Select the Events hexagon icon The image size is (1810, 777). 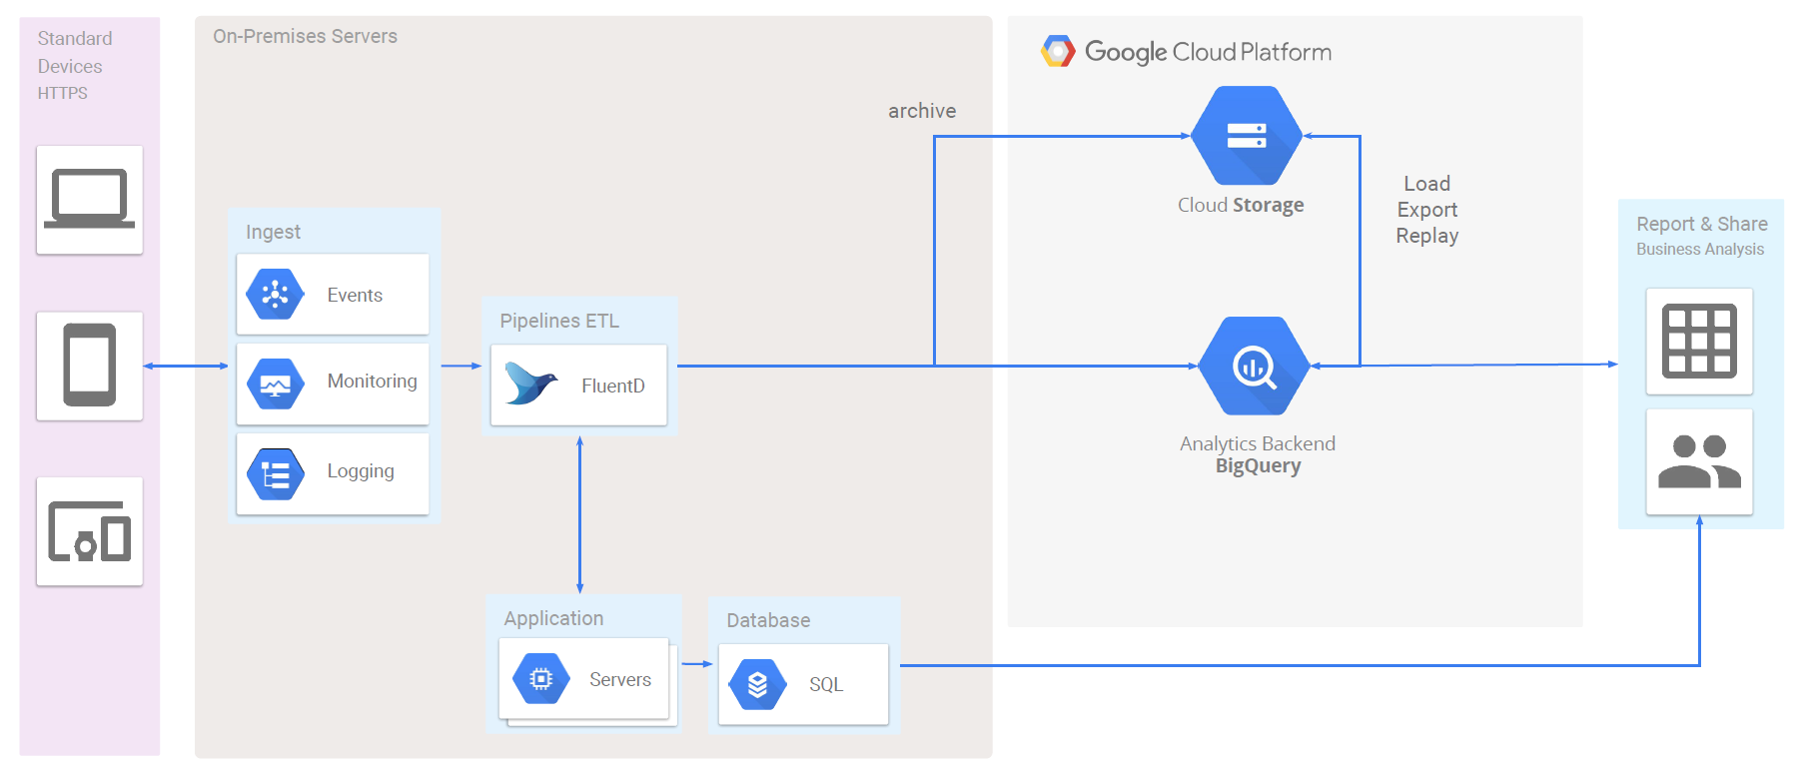point(275,294)
